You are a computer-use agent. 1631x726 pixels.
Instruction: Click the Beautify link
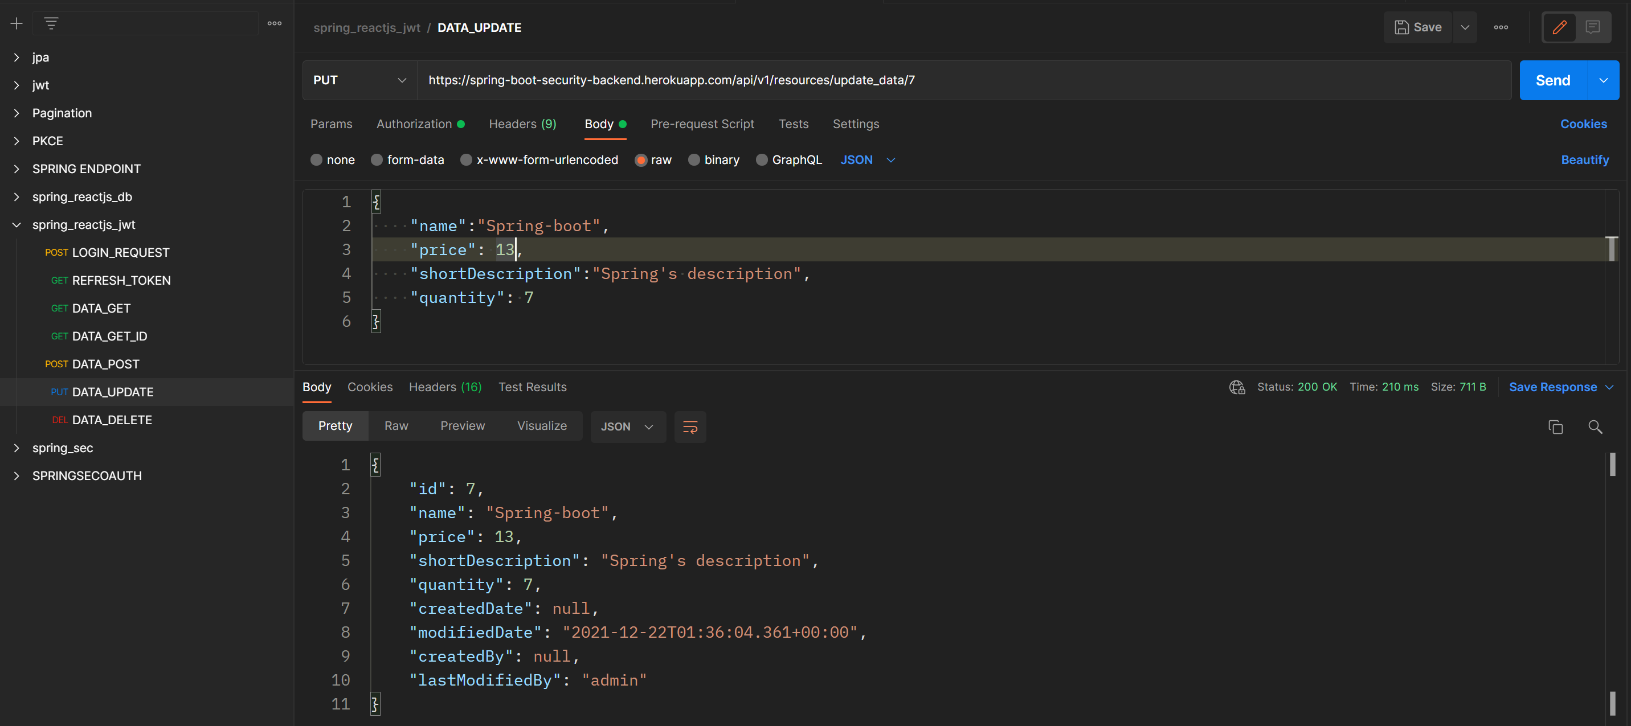(1585, 159)
